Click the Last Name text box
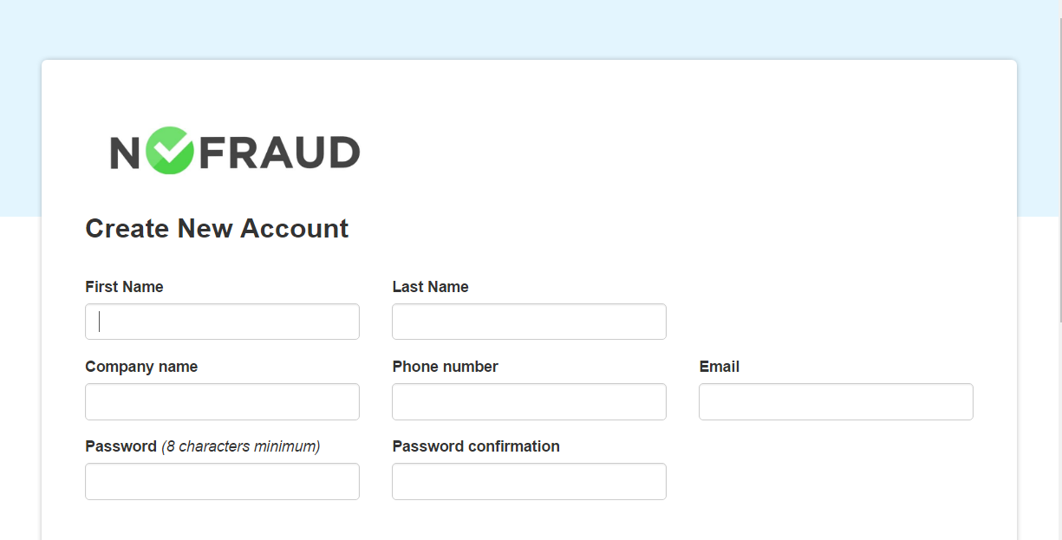 point(529,322)
